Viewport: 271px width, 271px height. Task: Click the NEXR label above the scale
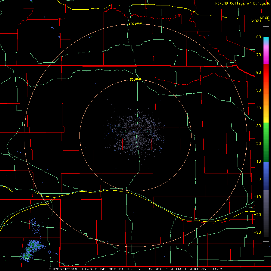[x=265, y=18]
